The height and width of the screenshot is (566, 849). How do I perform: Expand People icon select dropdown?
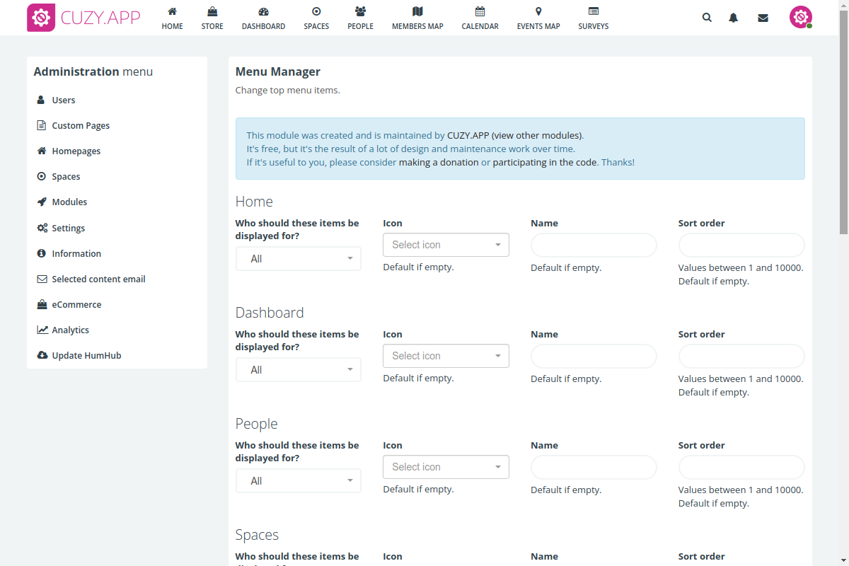pos(446,467)
